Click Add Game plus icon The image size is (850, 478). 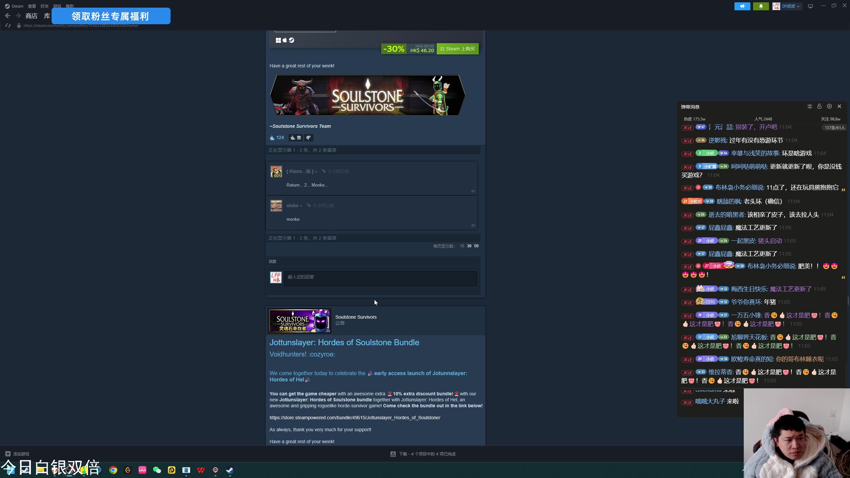coord(8,454)
